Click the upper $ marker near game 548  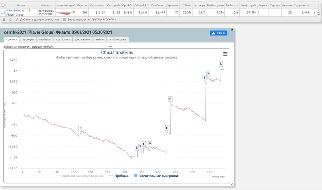click(208, 73)
